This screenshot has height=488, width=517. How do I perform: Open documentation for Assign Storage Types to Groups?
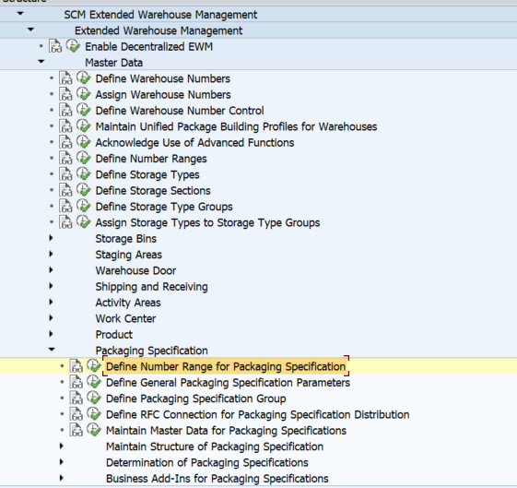[x=66, y=222]
